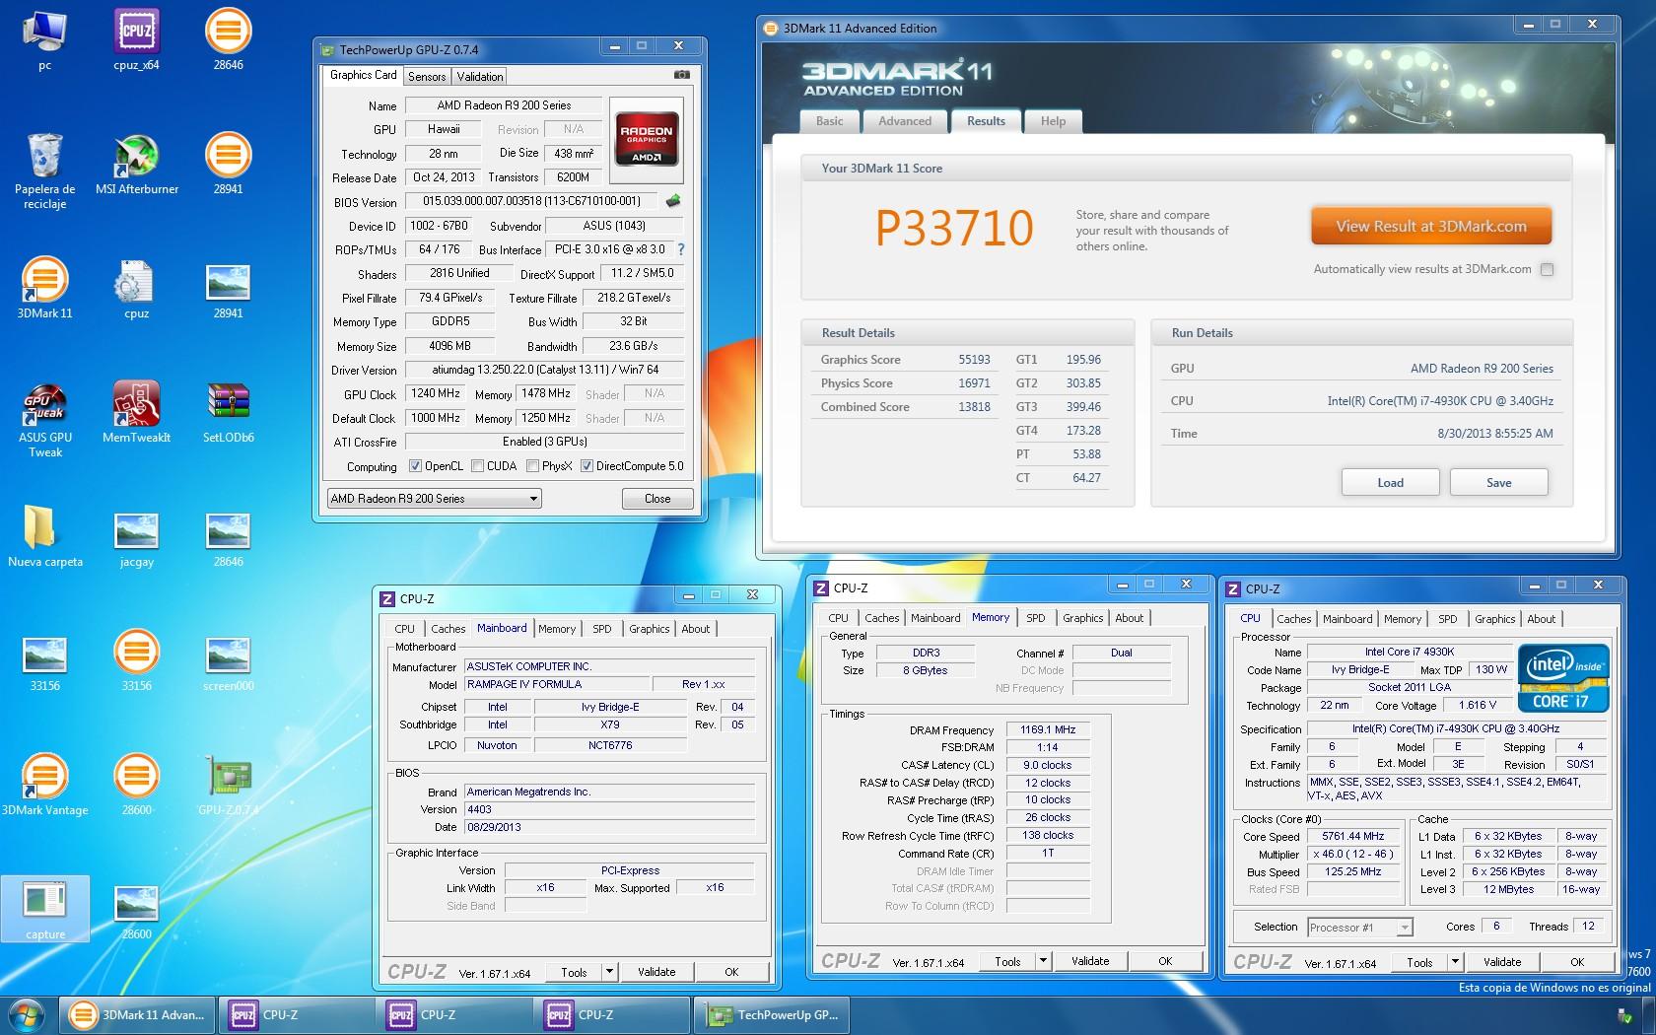Open SetLODb6 archive icon
The height and width of the screenshot is (1035, 1656).
click(x=228, y=412)
